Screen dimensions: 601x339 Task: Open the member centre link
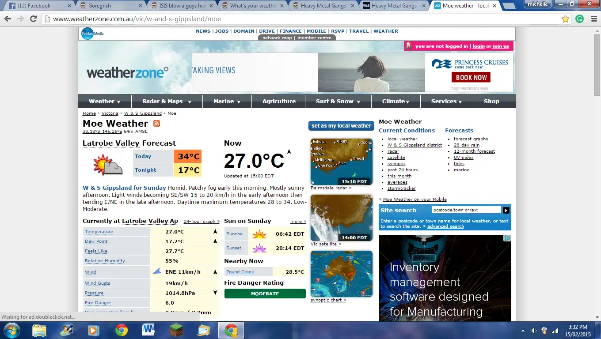(x=314, y=38)
